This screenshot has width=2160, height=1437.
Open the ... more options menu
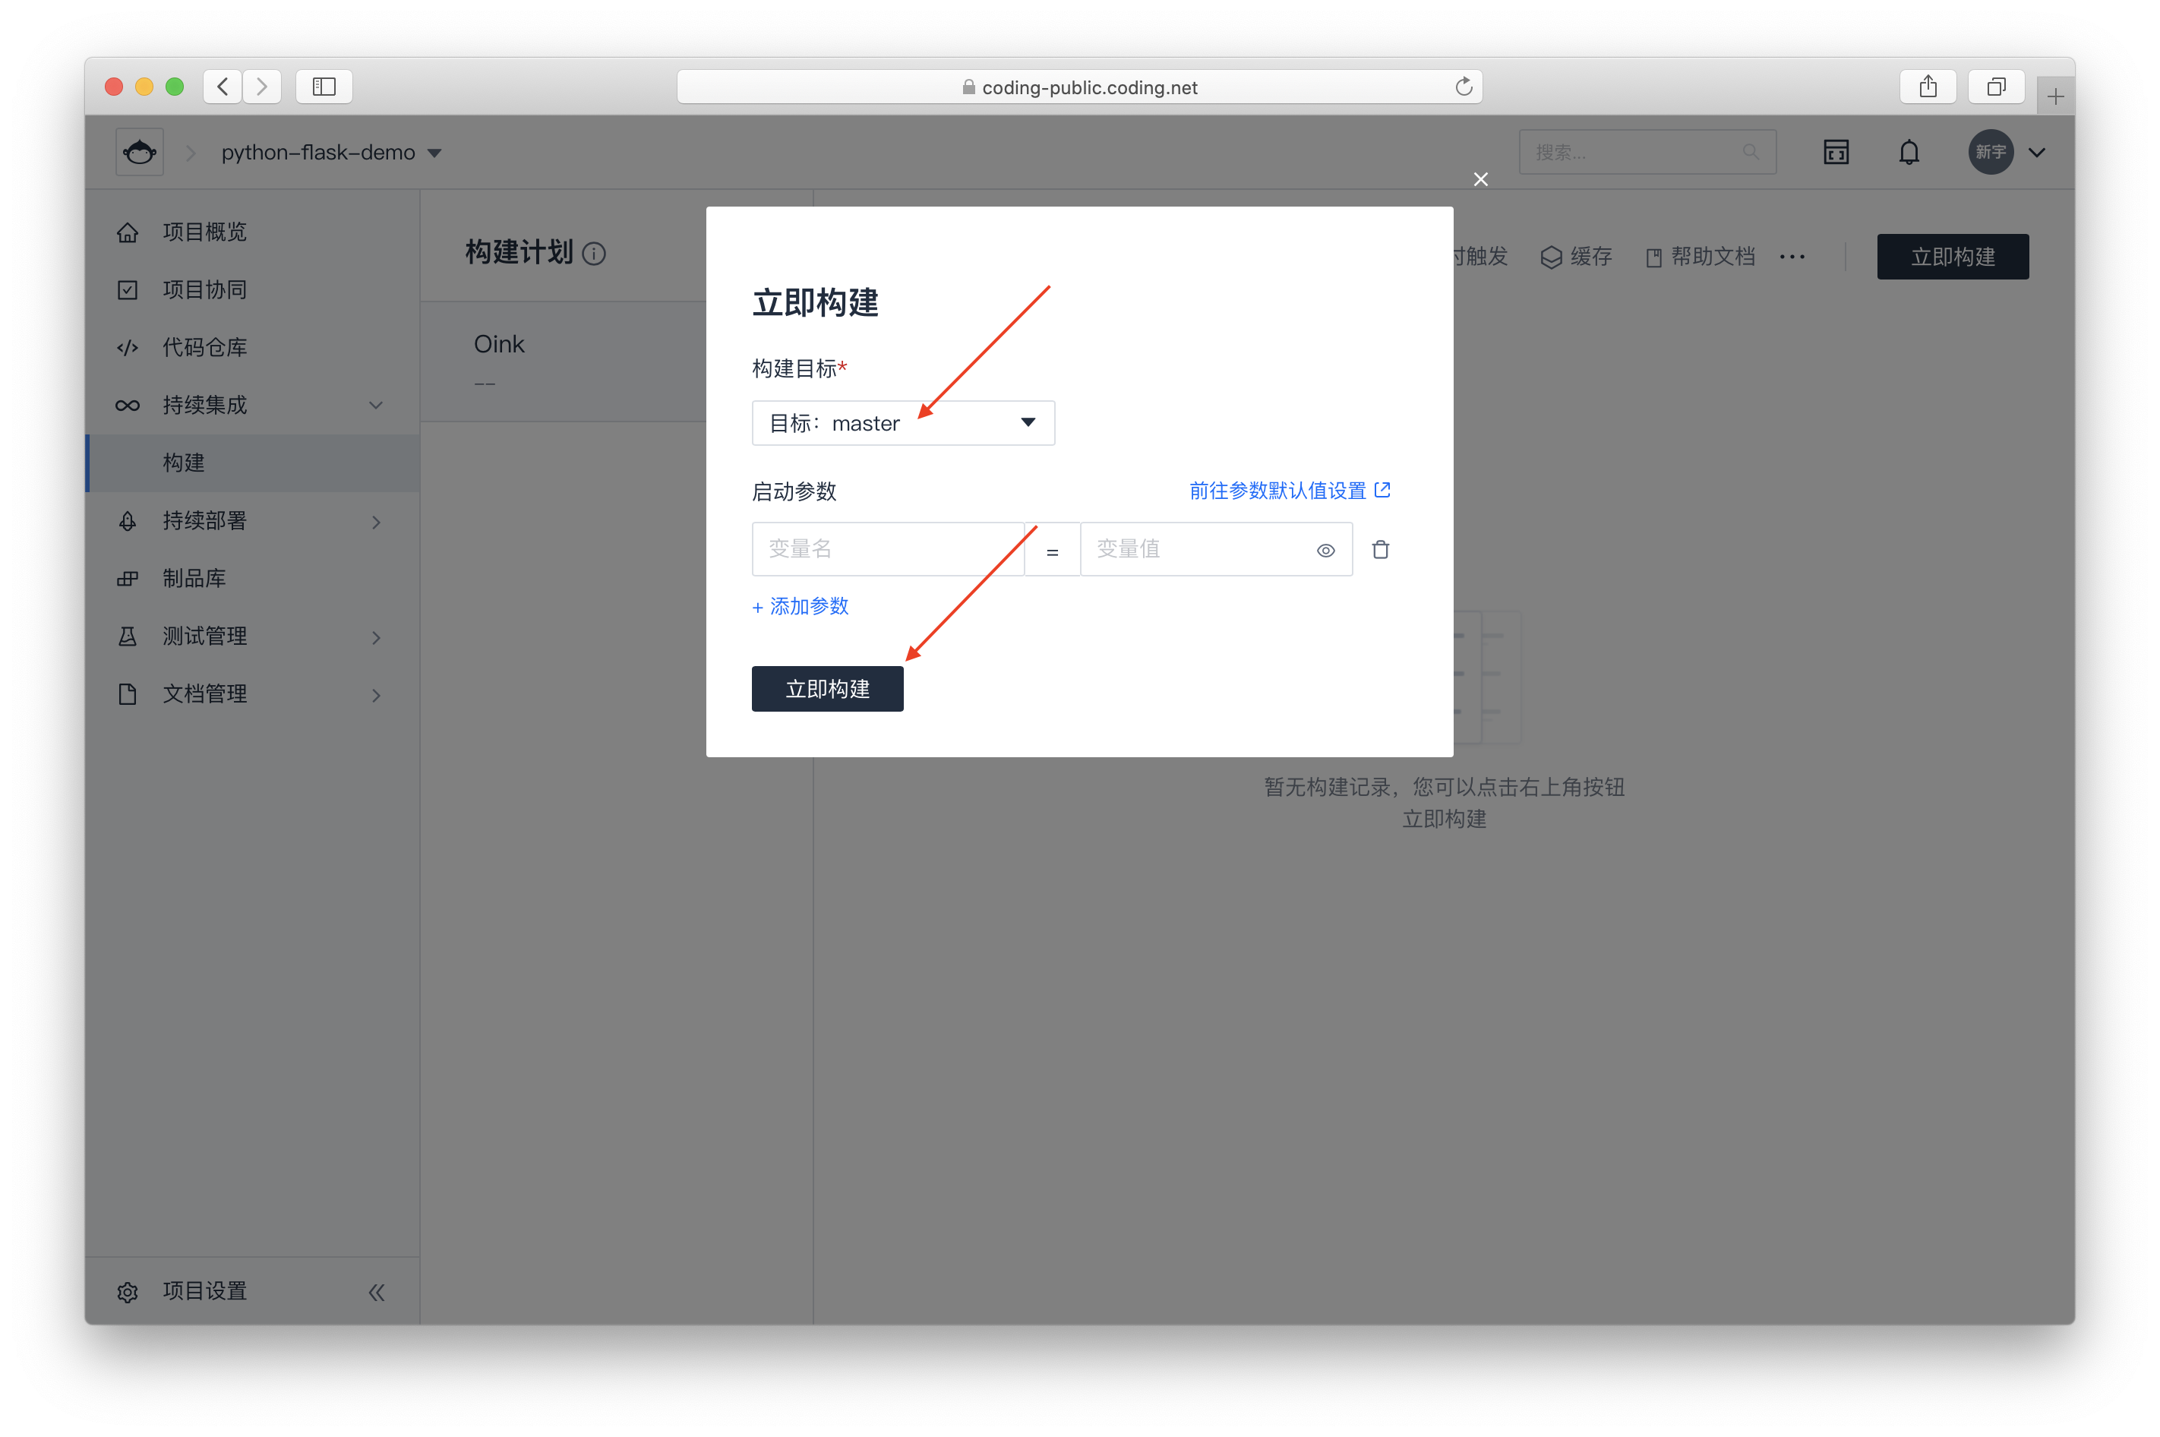click(1791, 257)
